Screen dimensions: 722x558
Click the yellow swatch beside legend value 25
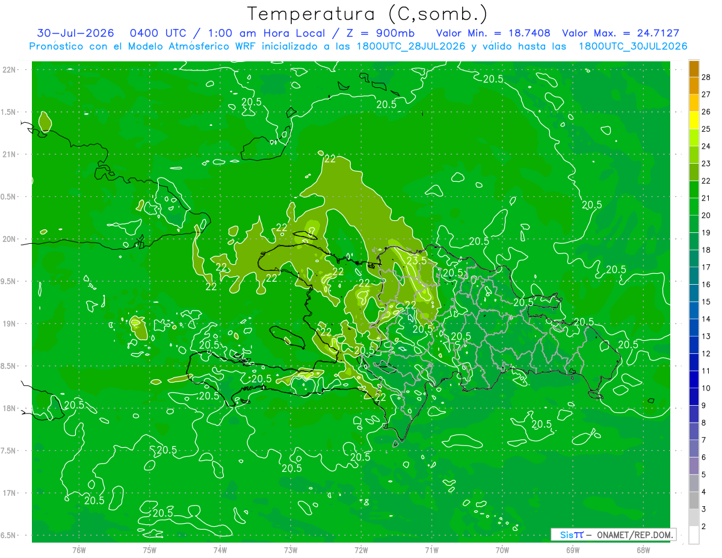694,120
